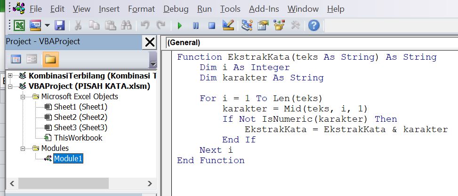
Task: Run the macro with the green play icon
Action: (x=179, y=25)
